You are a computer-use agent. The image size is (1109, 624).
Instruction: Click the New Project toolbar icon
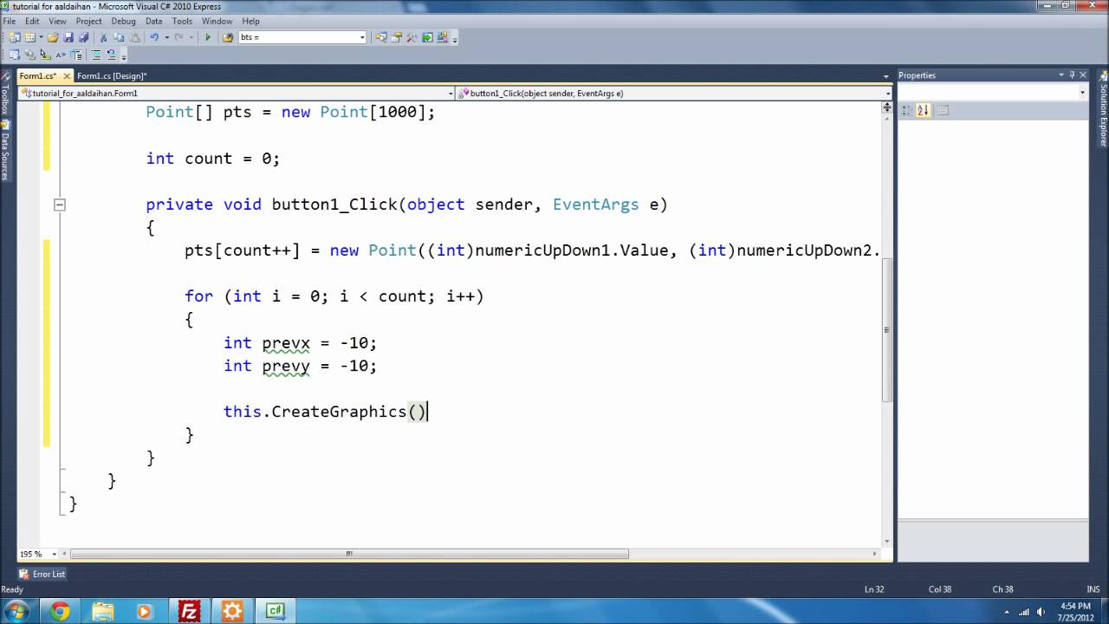click(x=15, y=37)
